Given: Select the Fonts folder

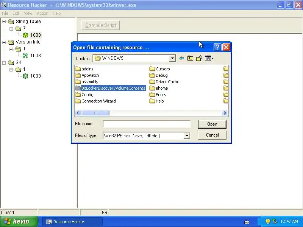Looking at the screenshot, I should (x=158, y=95).
